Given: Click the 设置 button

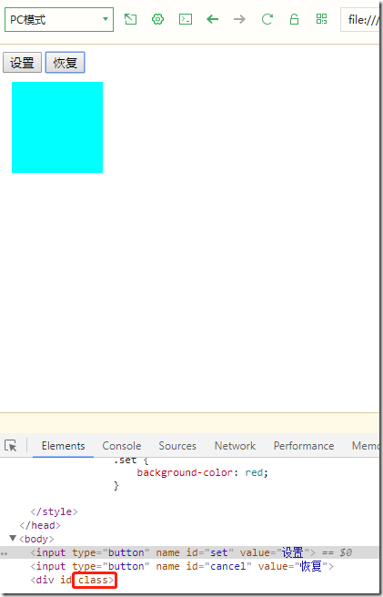Looking at the screenshot, I should [22, 63].
